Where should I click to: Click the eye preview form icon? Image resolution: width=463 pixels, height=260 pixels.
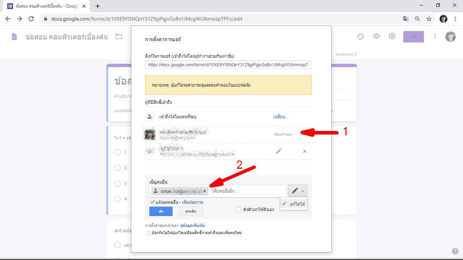point(377,36)
